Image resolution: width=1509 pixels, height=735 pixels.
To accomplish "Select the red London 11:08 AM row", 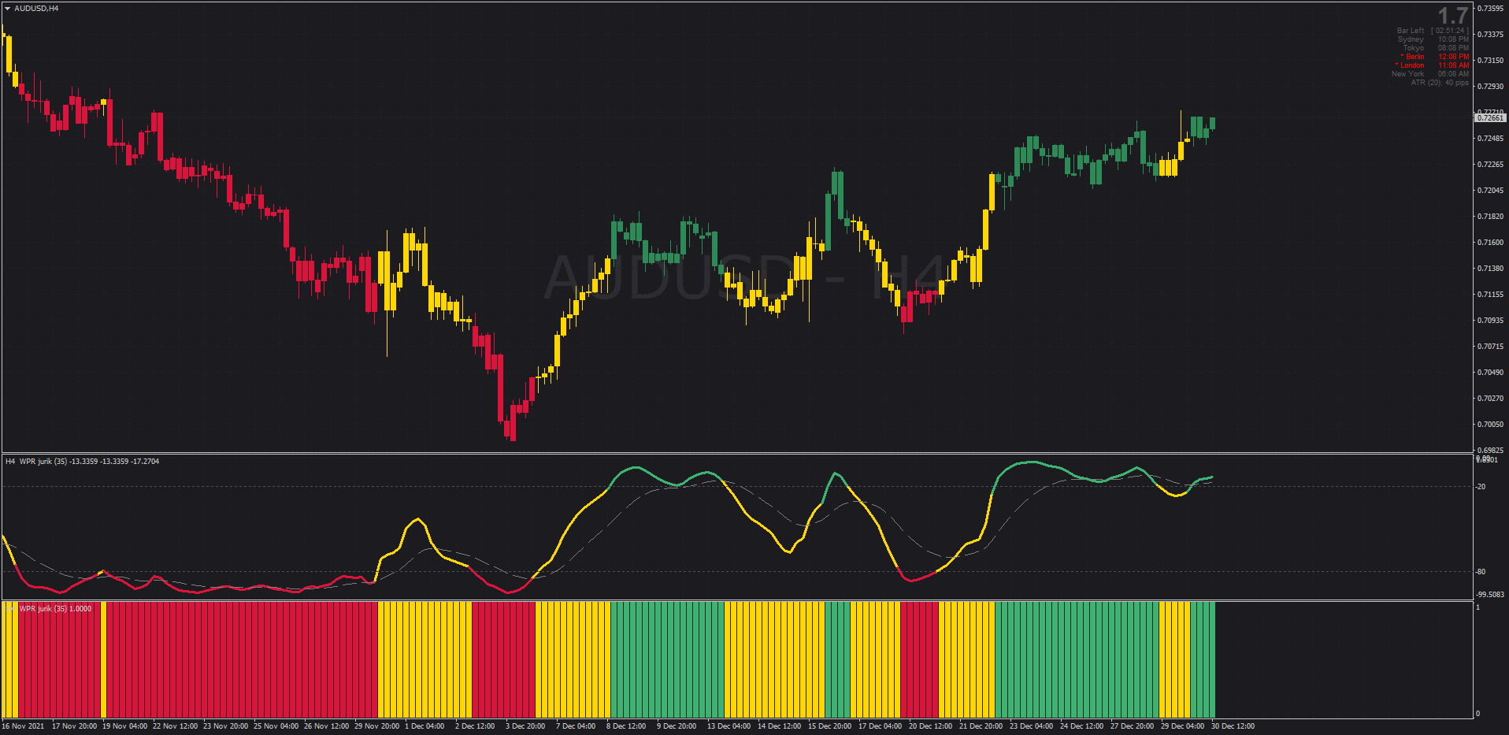I will (1432, 65).
